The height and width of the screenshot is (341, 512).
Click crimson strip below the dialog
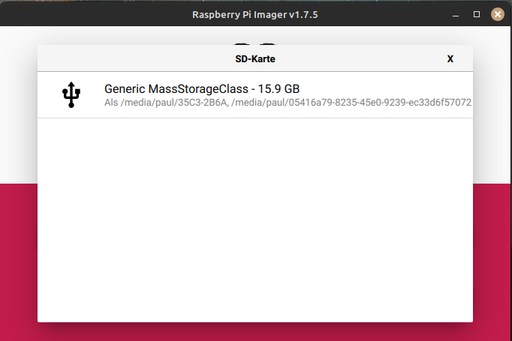[255, 332]
